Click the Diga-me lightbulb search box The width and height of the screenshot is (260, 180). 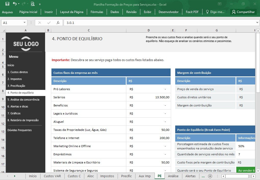coord(215,12)
